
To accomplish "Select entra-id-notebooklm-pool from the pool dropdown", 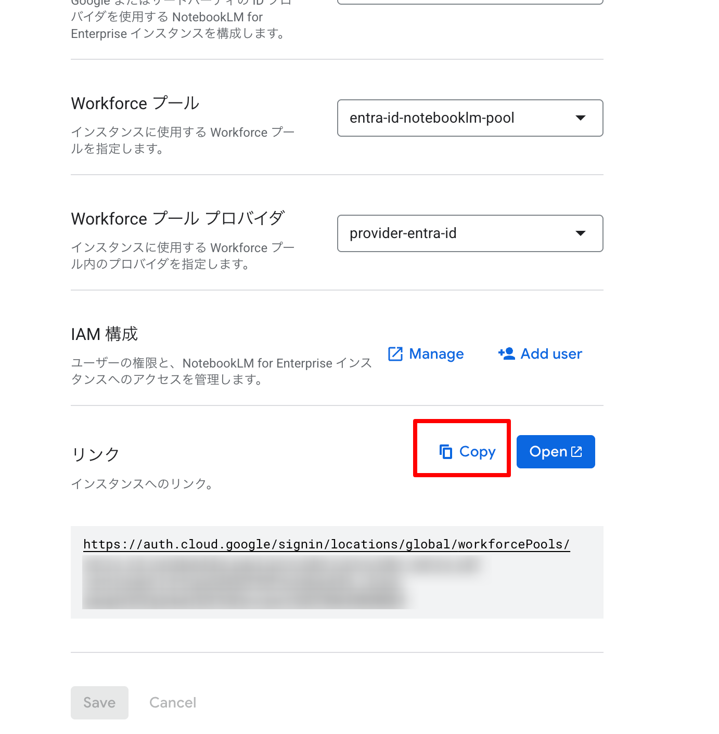I will pyautogui.click(x=432, y=118).
